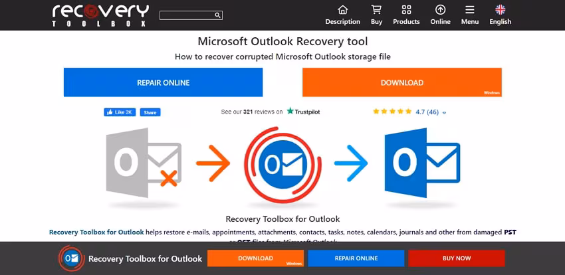This screenshot has height=275, width=565.
Task: Open the Online upload arrow icon
Action: pyautogui.click(x=440, y=9)
